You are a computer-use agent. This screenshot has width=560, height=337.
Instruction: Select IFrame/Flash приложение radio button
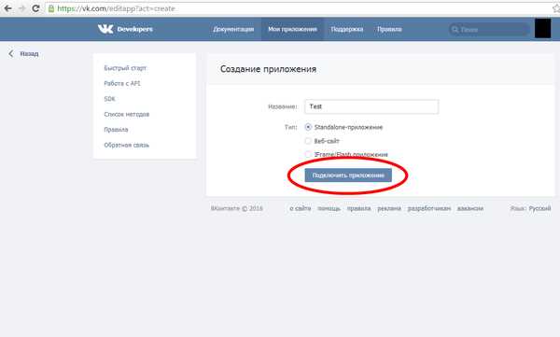(308, 154)
